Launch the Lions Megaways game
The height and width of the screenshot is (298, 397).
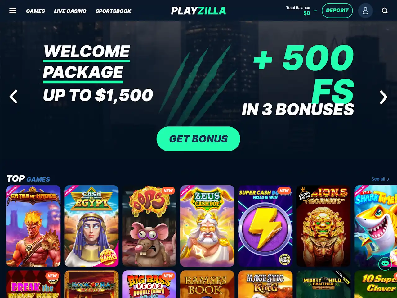[323, 226]
